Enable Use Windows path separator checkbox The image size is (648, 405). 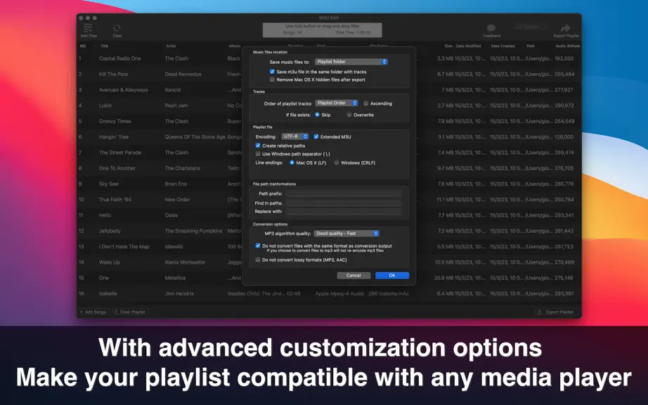tap(258, 154)
